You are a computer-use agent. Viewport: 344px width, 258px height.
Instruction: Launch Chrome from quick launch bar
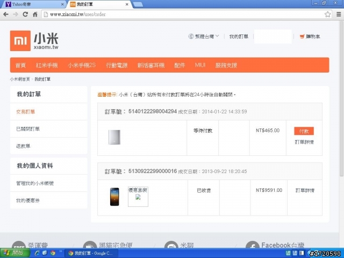(x=53, y=253)
